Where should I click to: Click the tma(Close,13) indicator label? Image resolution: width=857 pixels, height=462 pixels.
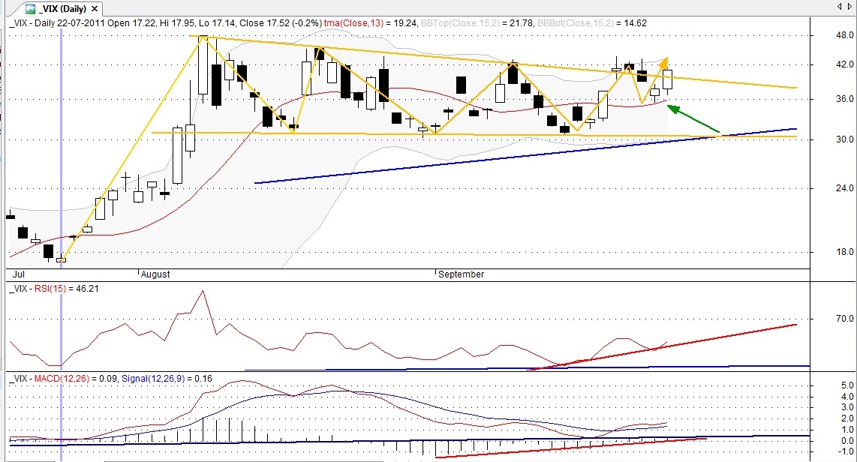coord(353,23)
